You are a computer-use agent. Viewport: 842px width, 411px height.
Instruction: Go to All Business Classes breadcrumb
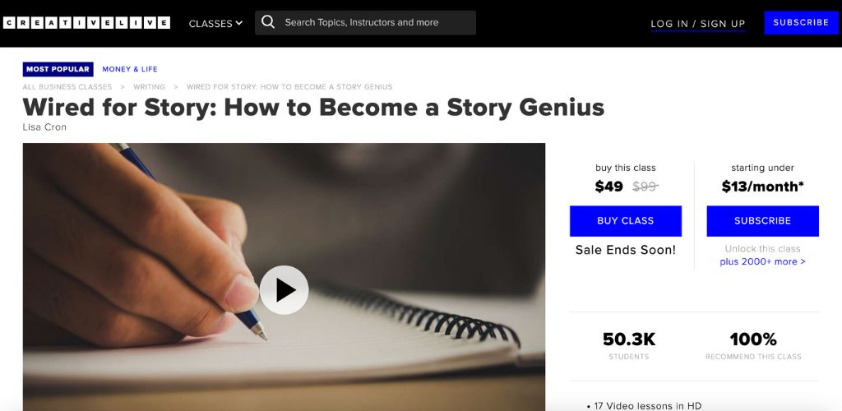point(67,87)
